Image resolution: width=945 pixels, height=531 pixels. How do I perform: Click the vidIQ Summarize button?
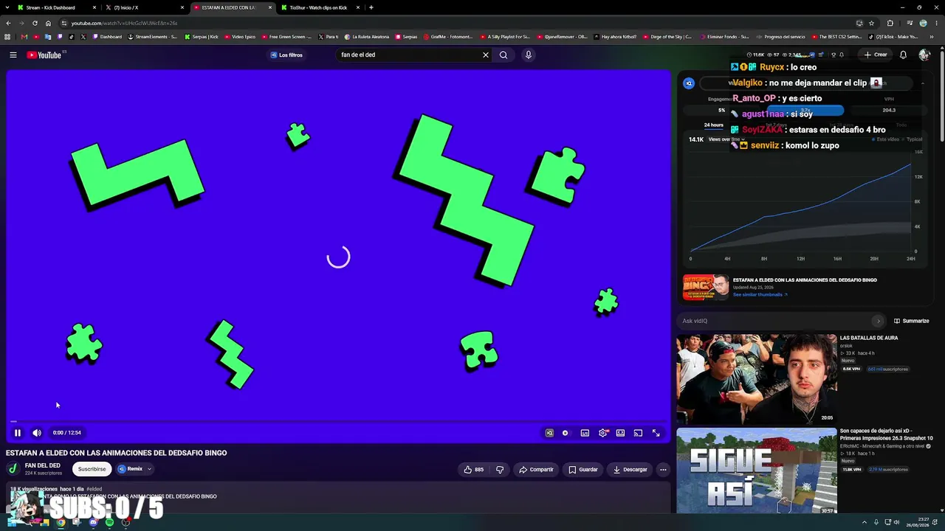[x=912, y=321]
